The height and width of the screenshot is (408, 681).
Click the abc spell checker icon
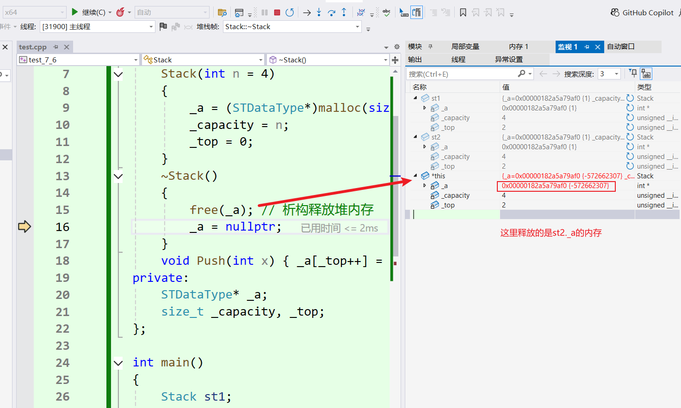[386, 12]
